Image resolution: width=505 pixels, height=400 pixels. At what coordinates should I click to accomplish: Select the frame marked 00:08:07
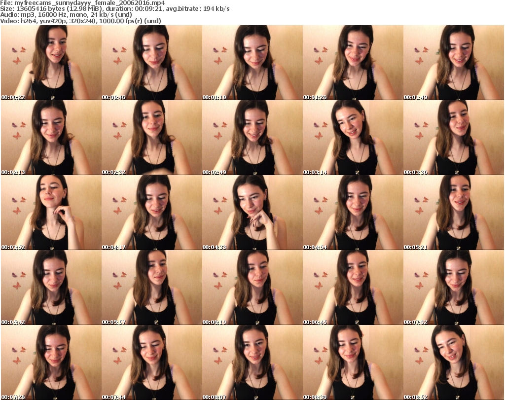(252, 363)
